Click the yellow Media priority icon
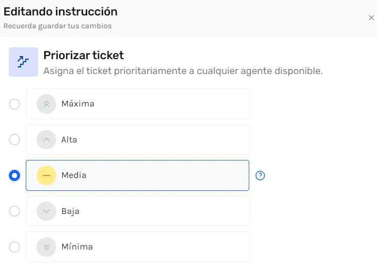377x268 pixels. tap(46, 175)
